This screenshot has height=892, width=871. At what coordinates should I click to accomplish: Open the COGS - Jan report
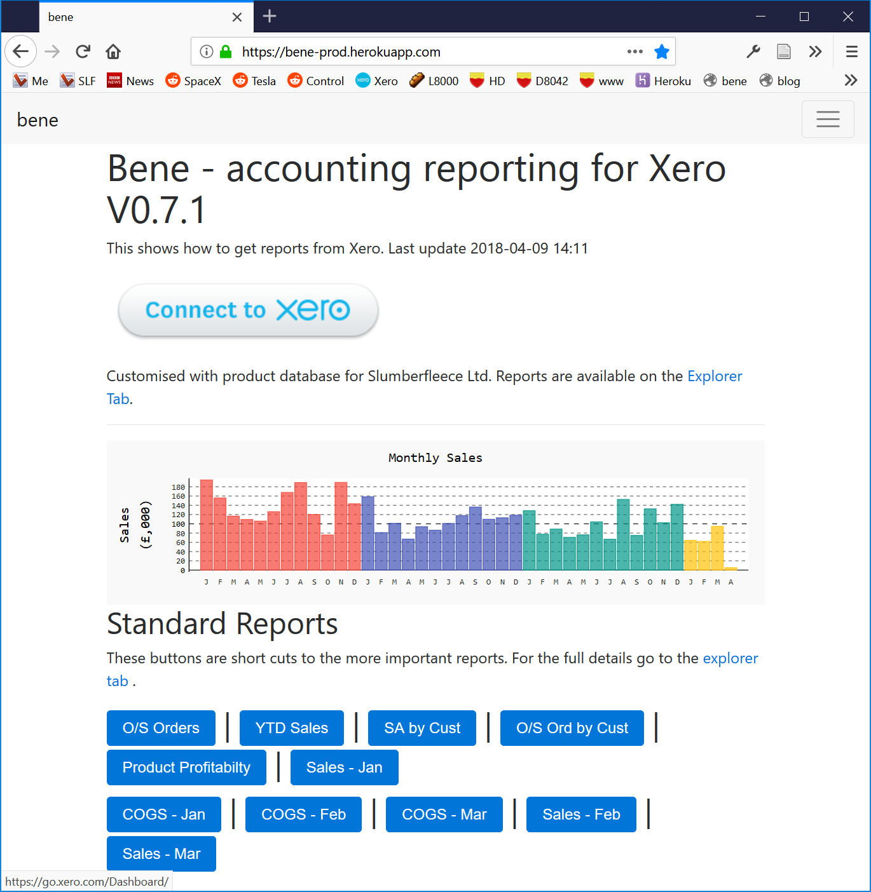click(164, 814)
